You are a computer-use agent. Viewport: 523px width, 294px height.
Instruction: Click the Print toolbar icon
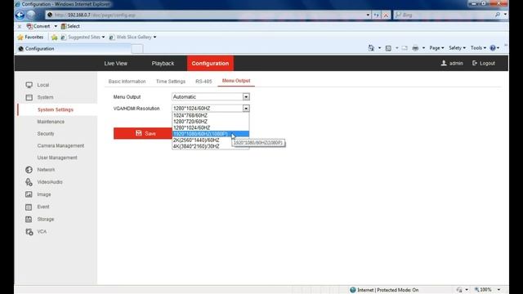click(x=415, y=48)
